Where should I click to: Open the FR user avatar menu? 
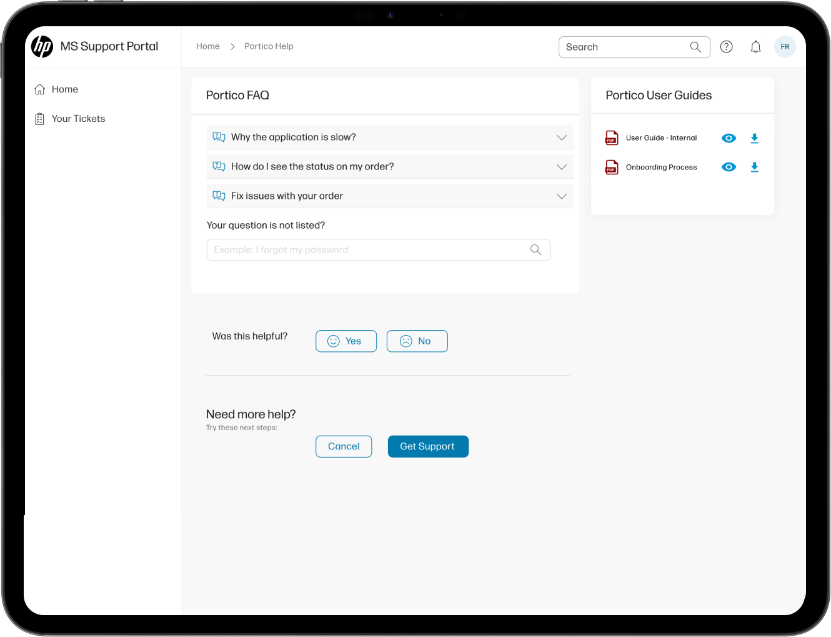point(785,47)
